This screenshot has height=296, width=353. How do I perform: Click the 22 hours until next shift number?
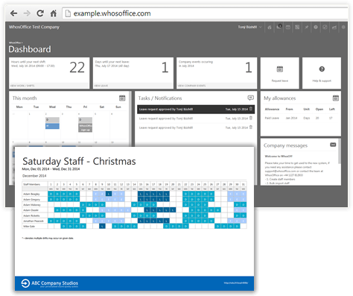[x=77, y=67]
